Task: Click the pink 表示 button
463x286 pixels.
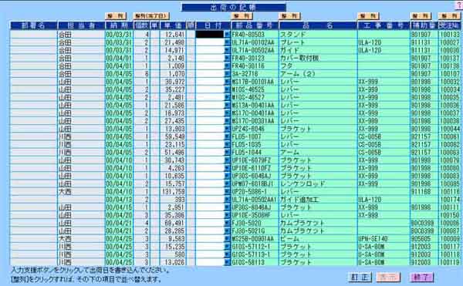Action: point(388,278)
